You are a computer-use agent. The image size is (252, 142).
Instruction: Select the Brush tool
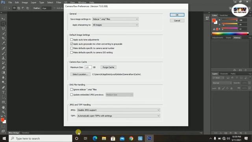(3, 53)
